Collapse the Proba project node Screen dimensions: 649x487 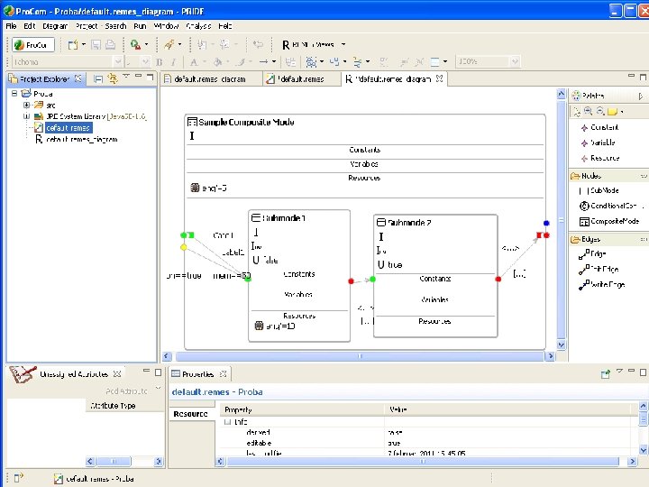point(15,93)
